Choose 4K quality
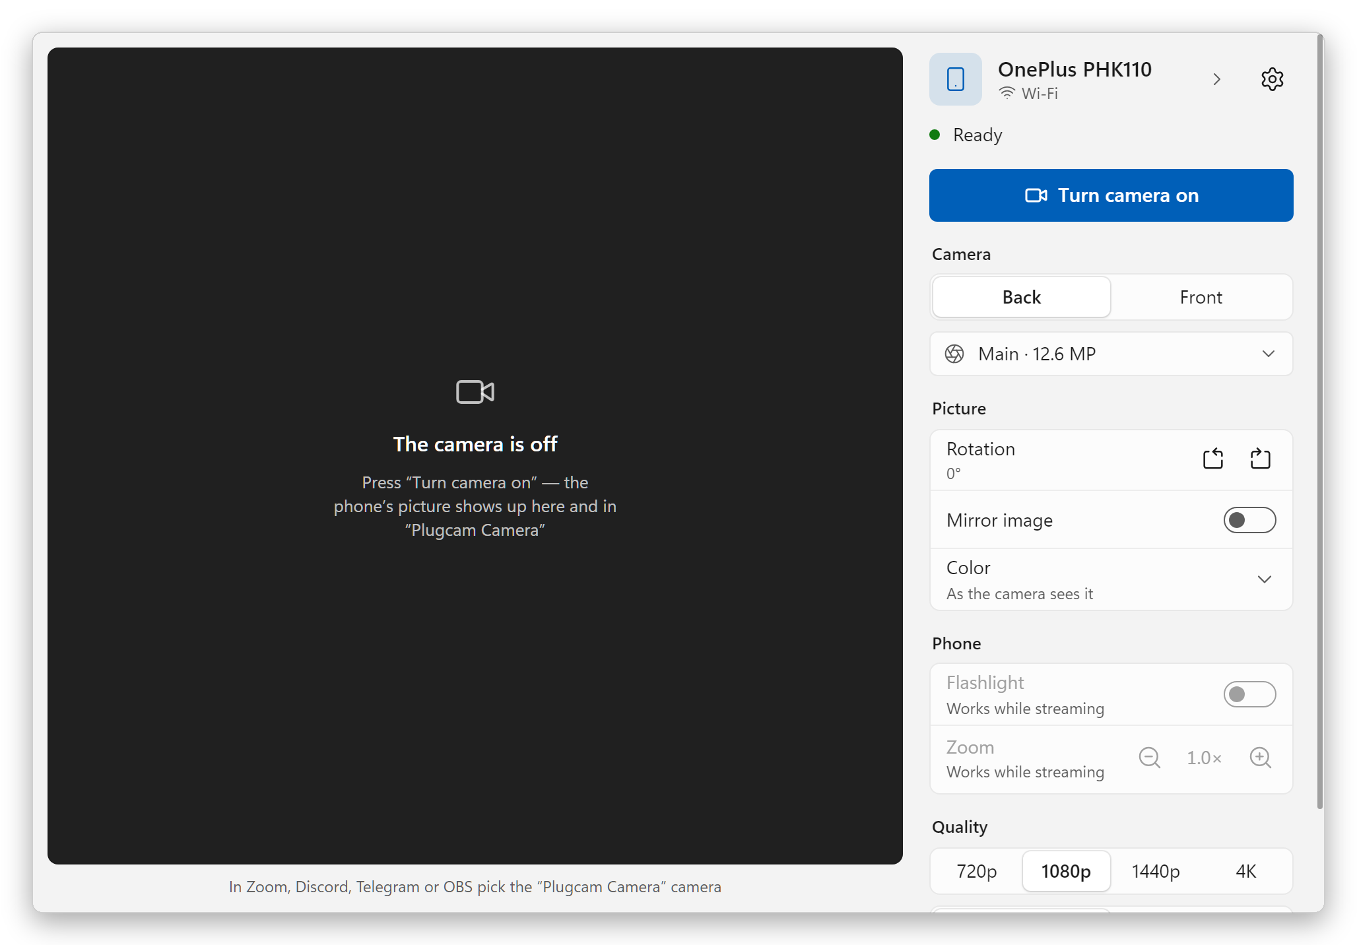Image resolution: width=1357 pixels, height=945 pixels. (x=1245, y=871)
